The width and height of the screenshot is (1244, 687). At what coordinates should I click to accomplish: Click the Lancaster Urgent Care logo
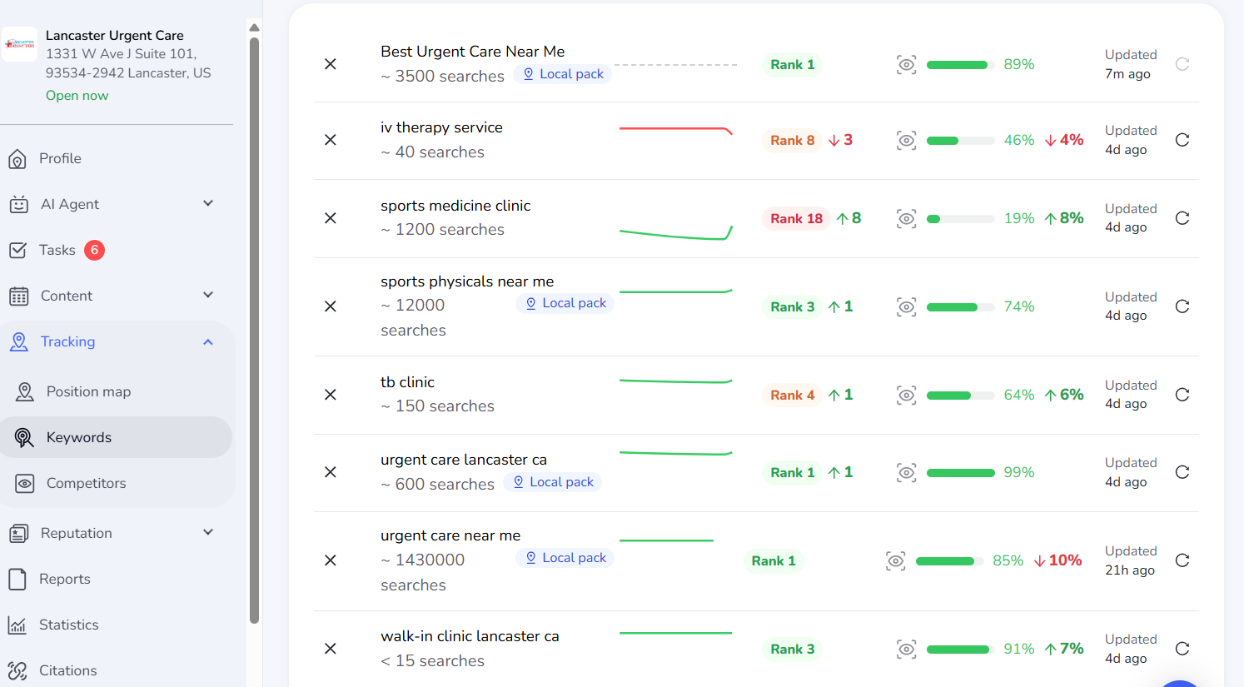tap(20, 44)
